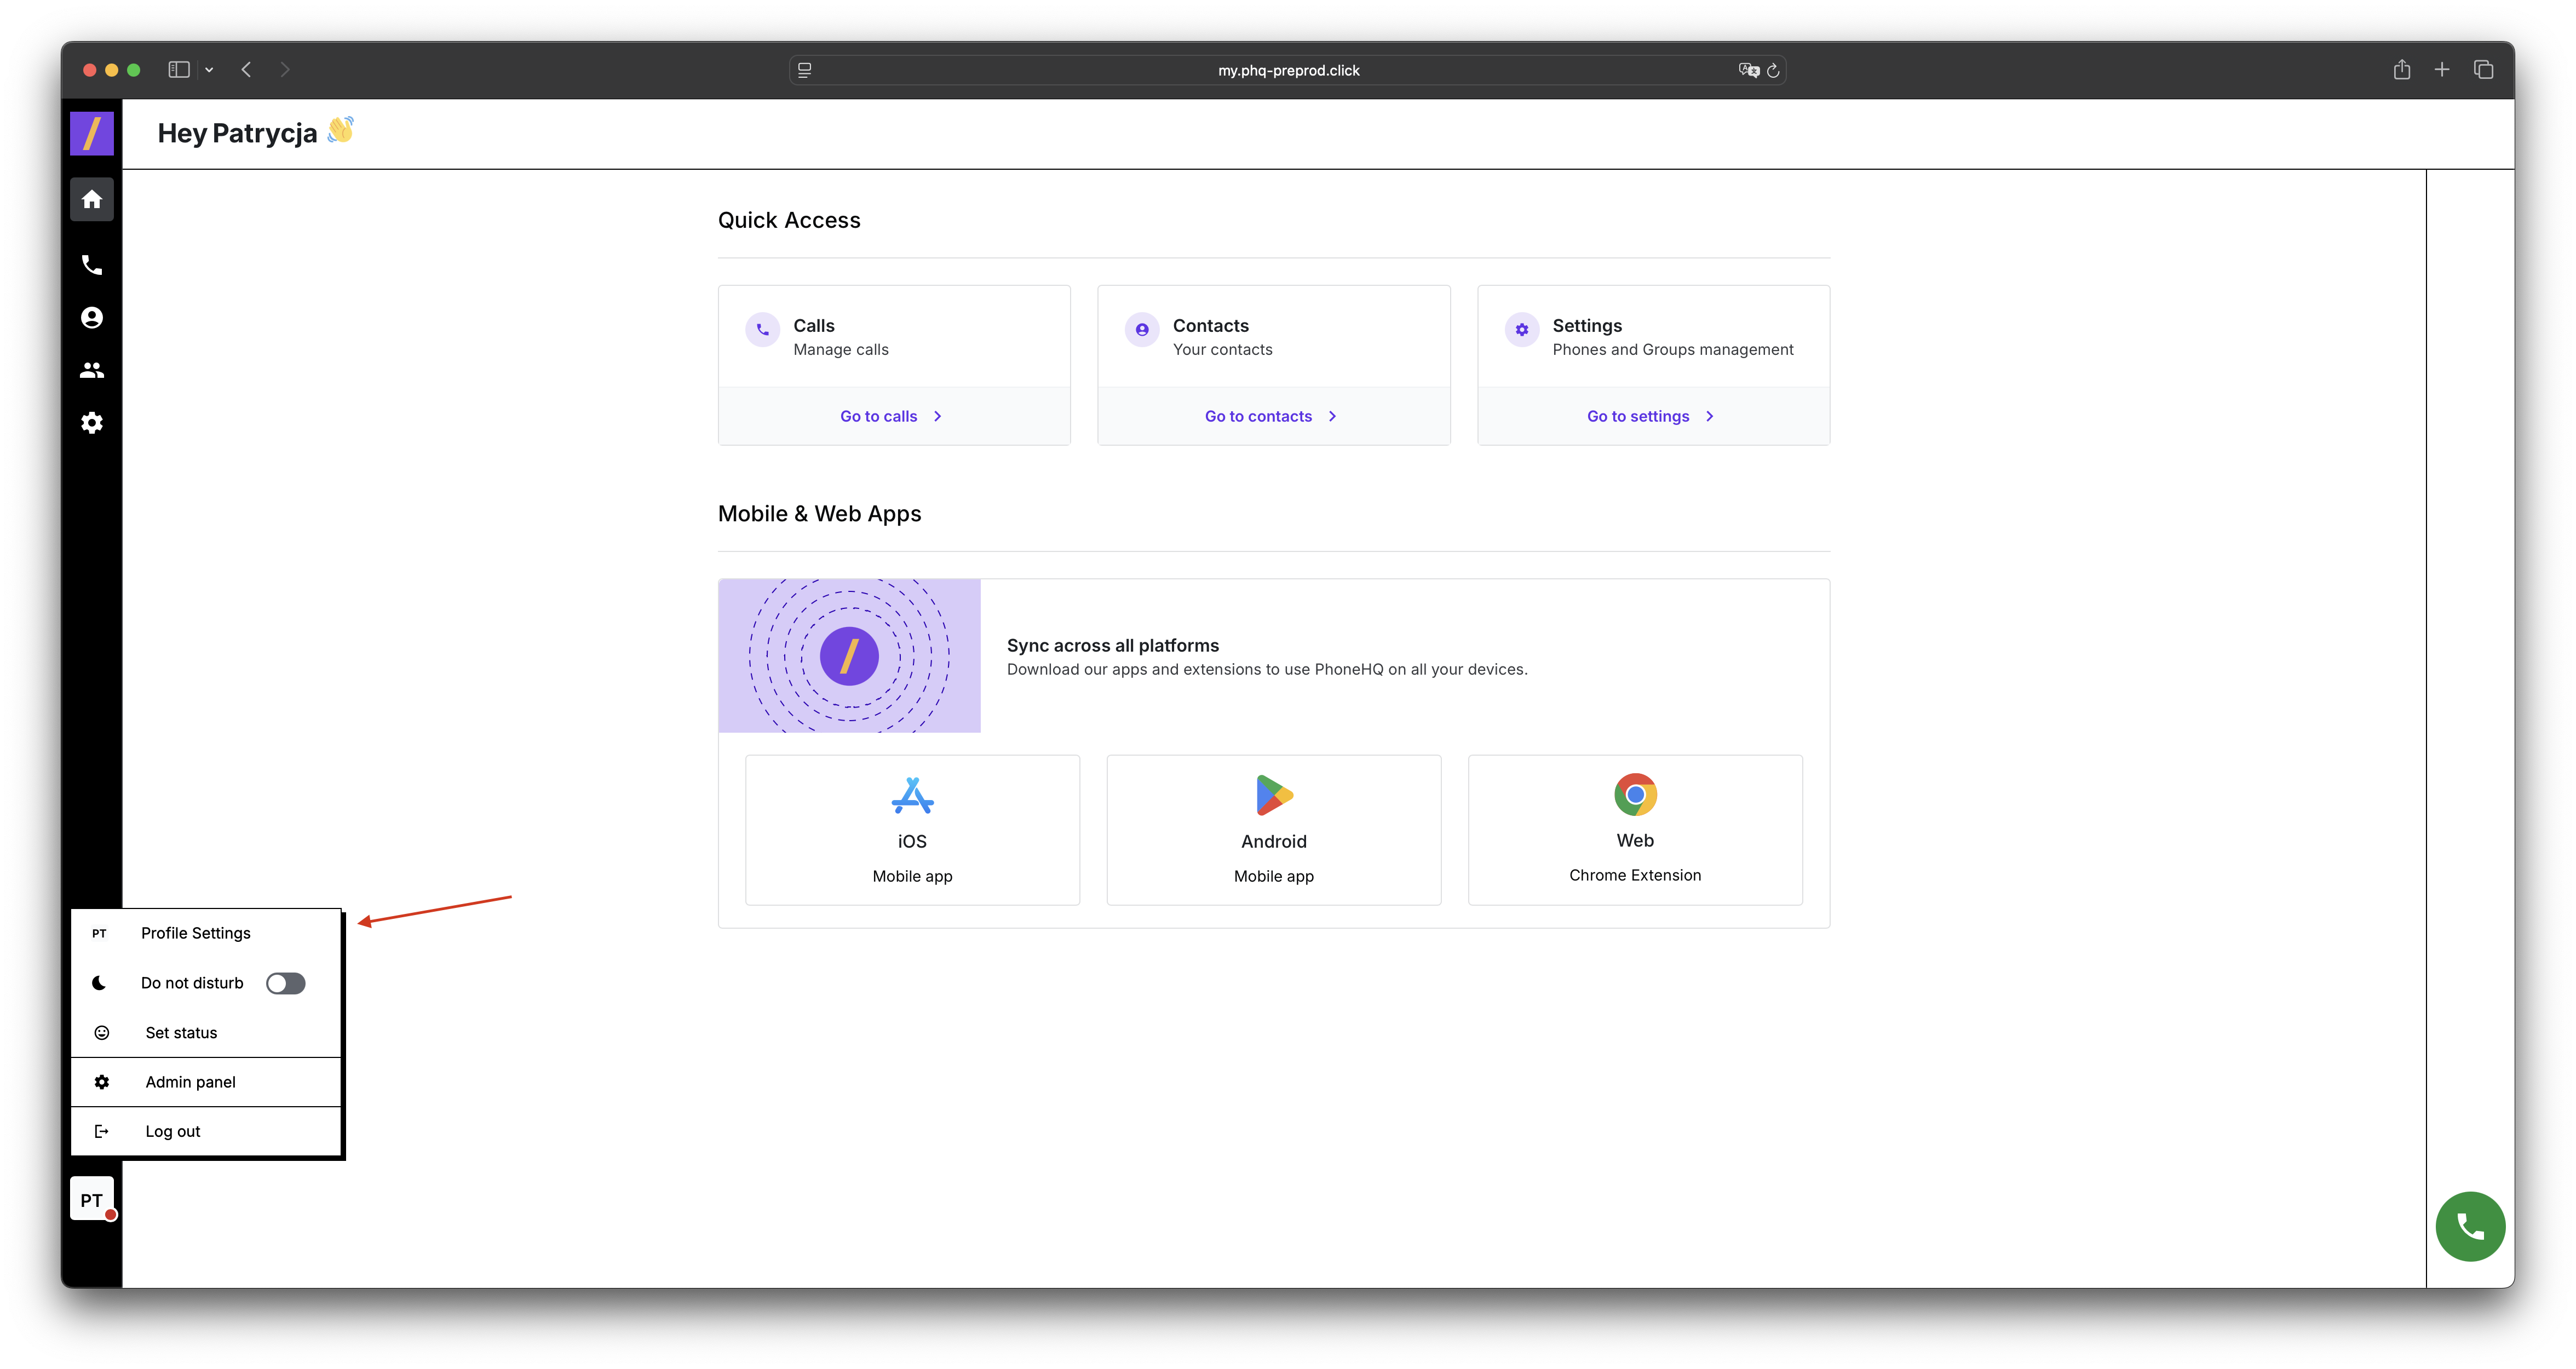The height and width of the screenshot is (1369, 2576).
Task: Expand the Safari sidebar dropdown arrow
Action: tap(209, 70)
